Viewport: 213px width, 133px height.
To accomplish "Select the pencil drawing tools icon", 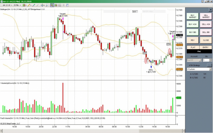I will click(29, 5).
